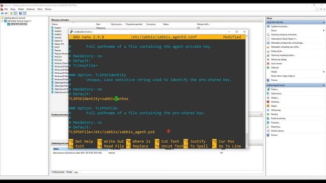Click the Resetuj icon

point(268,114)
